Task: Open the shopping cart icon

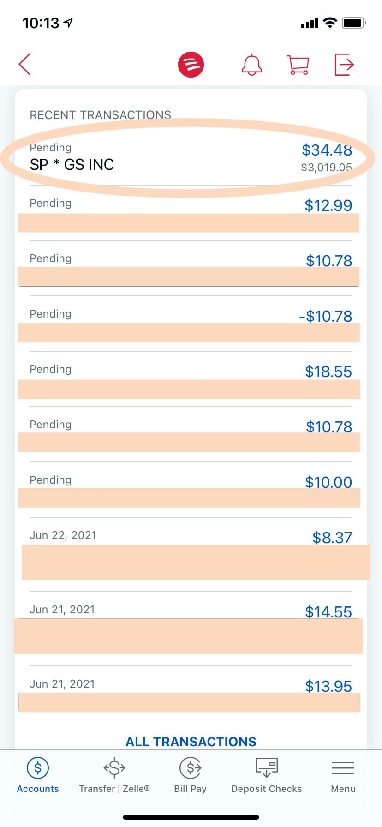Action: (298, 65)
